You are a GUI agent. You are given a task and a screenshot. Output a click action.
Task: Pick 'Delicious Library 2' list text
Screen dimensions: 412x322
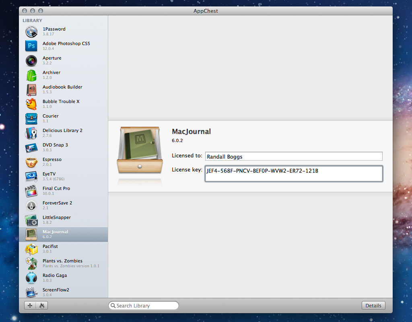click(x=62, y=130)
